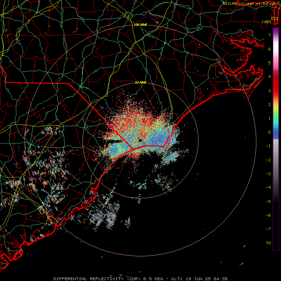The image size is (281, 281).
Task: Click the DZD legend title
Action: tap(274, 18)
